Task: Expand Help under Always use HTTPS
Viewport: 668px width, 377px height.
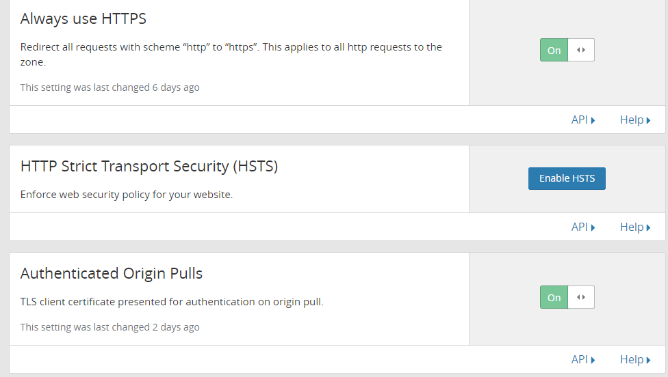Action: point(635,120)
